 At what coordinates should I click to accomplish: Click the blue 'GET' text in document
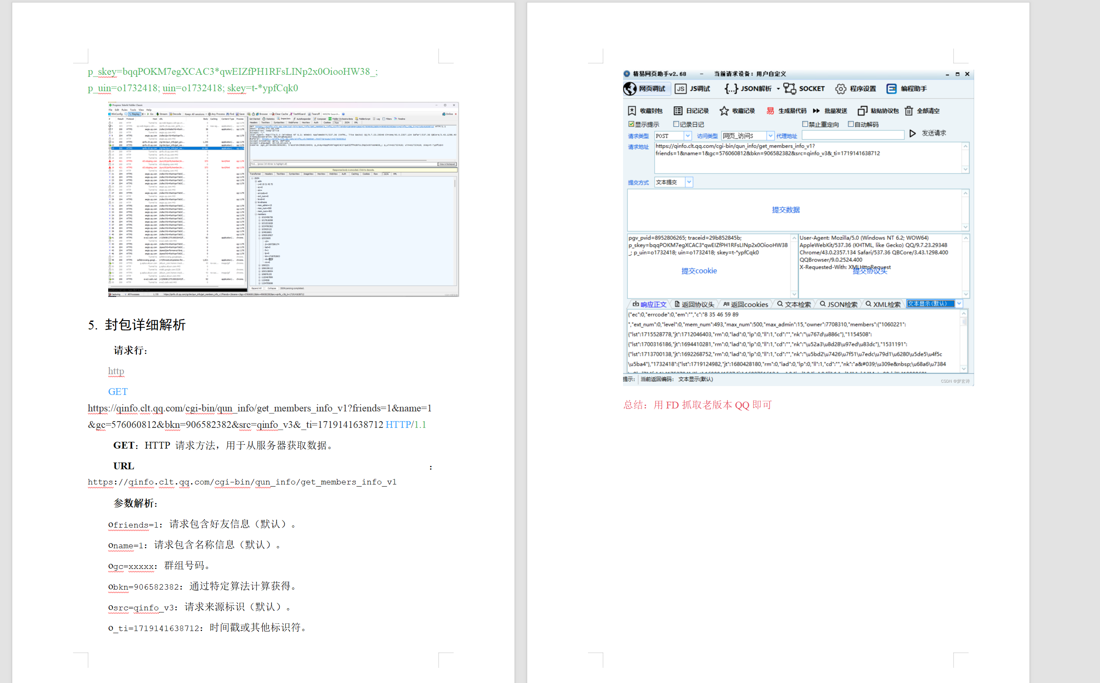tap(118, 392)
